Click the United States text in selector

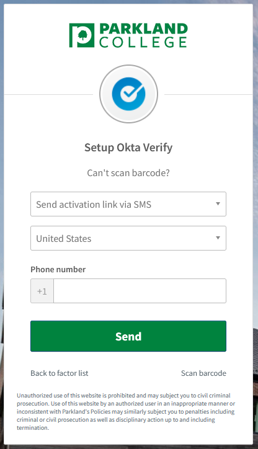[63, 239]
